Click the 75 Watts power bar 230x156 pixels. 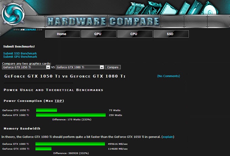[x=46, y=110]
